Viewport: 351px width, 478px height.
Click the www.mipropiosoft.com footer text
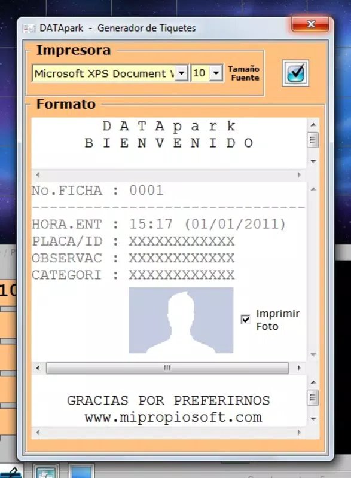coord(173,417)
